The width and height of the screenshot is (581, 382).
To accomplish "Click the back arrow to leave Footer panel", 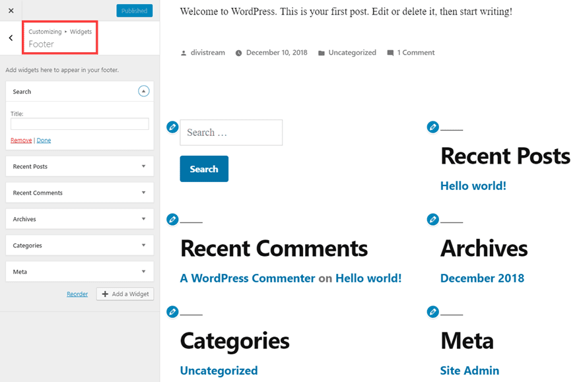I will coord(10,38).
